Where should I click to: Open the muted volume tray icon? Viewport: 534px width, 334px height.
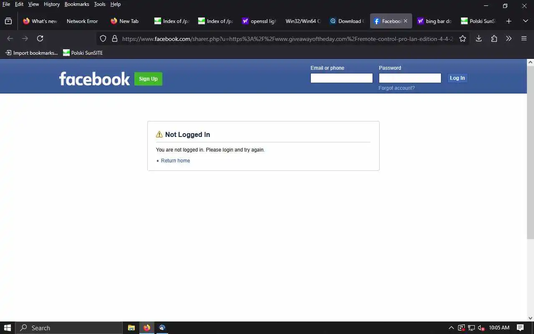point(481,328)
